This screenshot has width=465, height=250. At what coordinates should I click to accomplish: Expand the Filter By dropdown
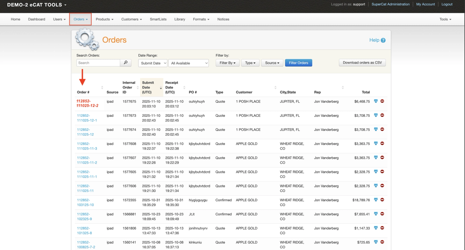tap(228, 63)
